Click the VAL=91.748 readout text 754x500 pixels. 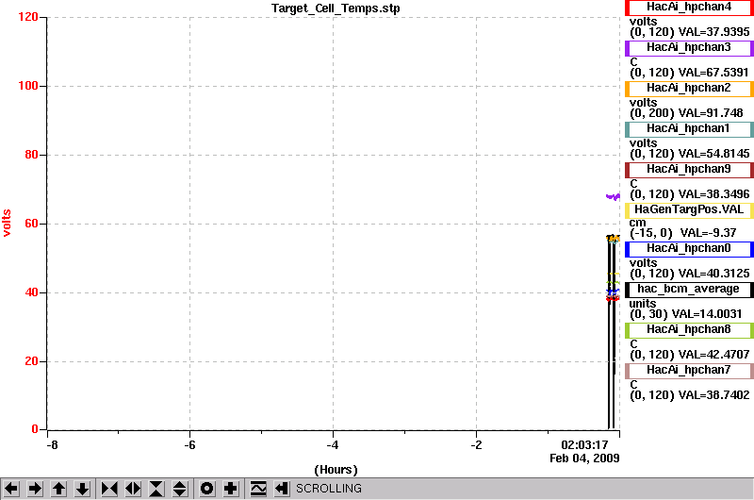[711, 113]
